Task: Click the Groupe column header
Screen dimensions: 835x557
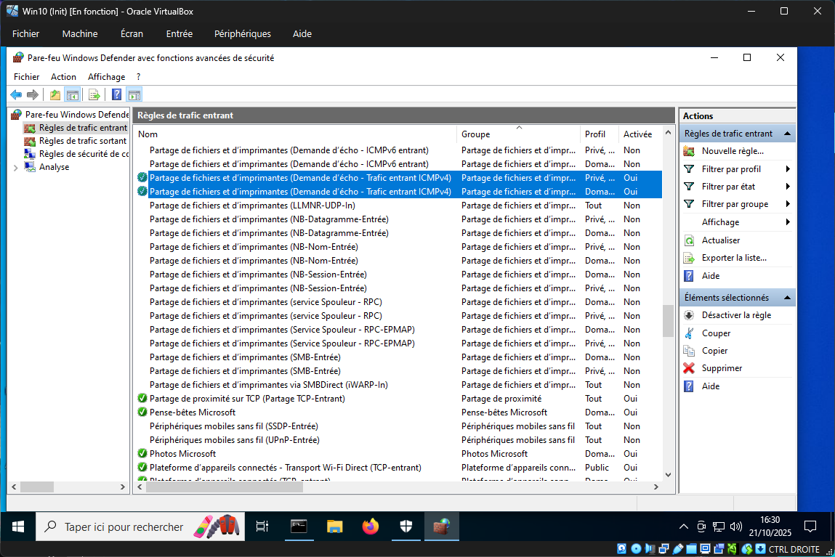Action: (x=476, y=134)
